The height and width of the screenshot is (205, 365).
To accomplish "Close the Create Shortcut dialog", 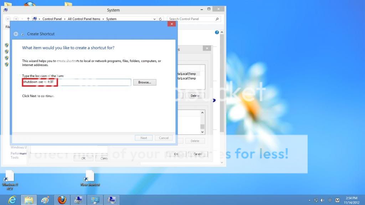I will [x=171, y=24].
